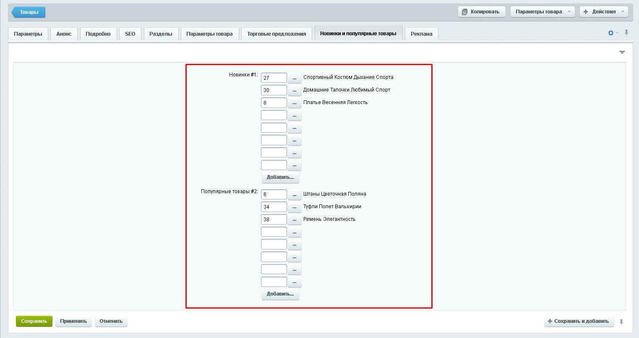Expand the Действия dropdown menu

point(604,12)
